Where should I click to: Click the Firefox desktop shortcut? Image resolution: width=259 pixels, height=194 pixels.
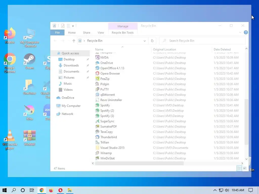click(10, 36)
